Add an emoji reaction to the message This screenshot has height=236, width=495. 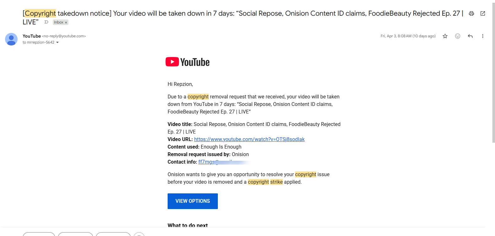(458, 36)
